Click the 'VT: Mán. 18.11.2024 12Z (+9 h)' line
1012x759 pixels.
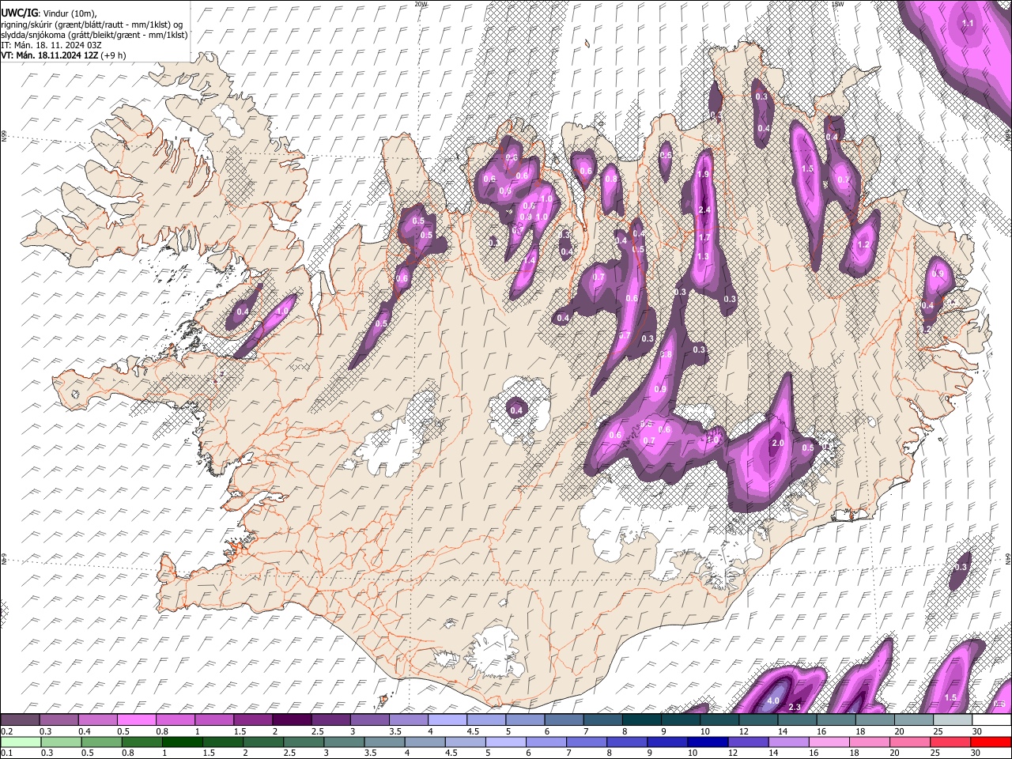click(x=63, y=55)
